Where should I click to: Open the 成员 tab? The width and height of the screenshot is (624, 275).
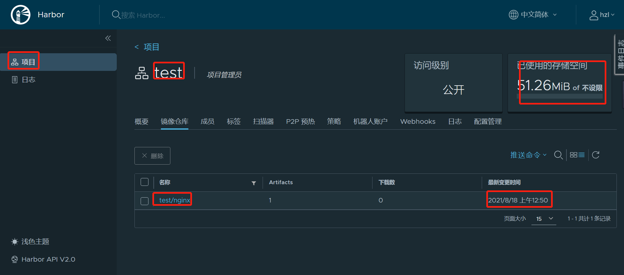(x=208, y=121)
